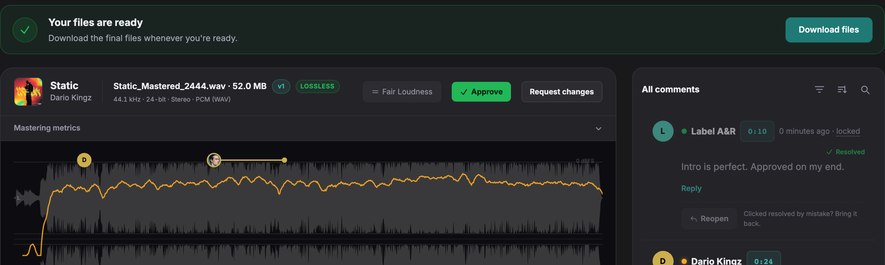Toggle the Fair Loudness option
Viewport: 885px width, 265px height.
tap(402, 92)
